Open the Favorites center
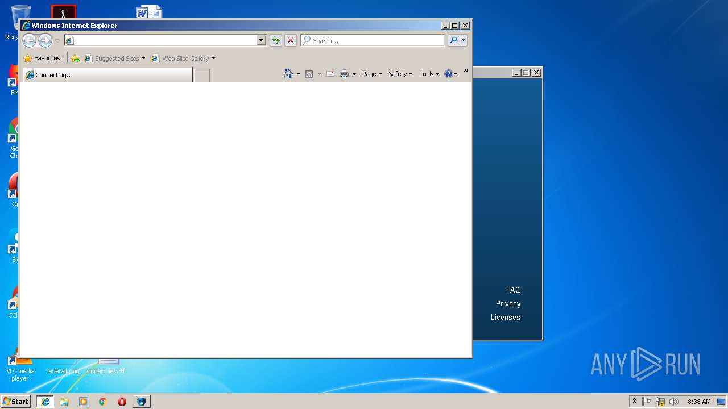Viewport: 728px width, 409px height. coord(42,58)
